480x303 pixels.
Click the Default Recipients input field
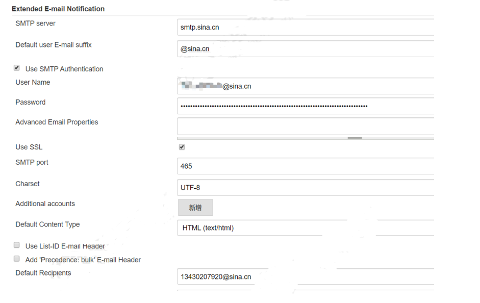(x=306, y=276)
